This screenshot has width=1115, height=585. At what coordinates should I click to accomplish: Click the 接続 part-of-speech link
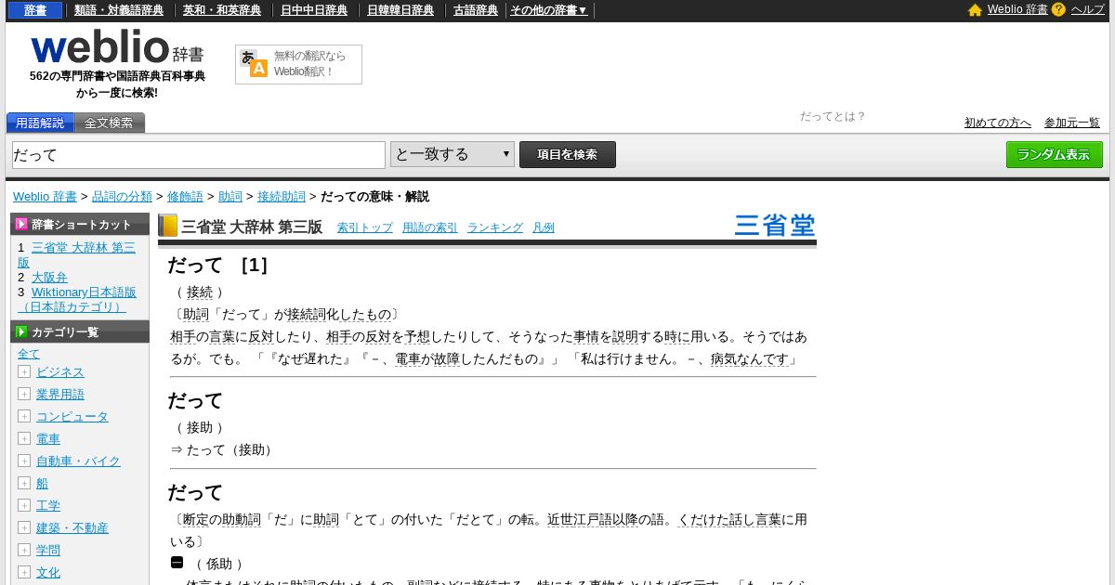[200, 292]
